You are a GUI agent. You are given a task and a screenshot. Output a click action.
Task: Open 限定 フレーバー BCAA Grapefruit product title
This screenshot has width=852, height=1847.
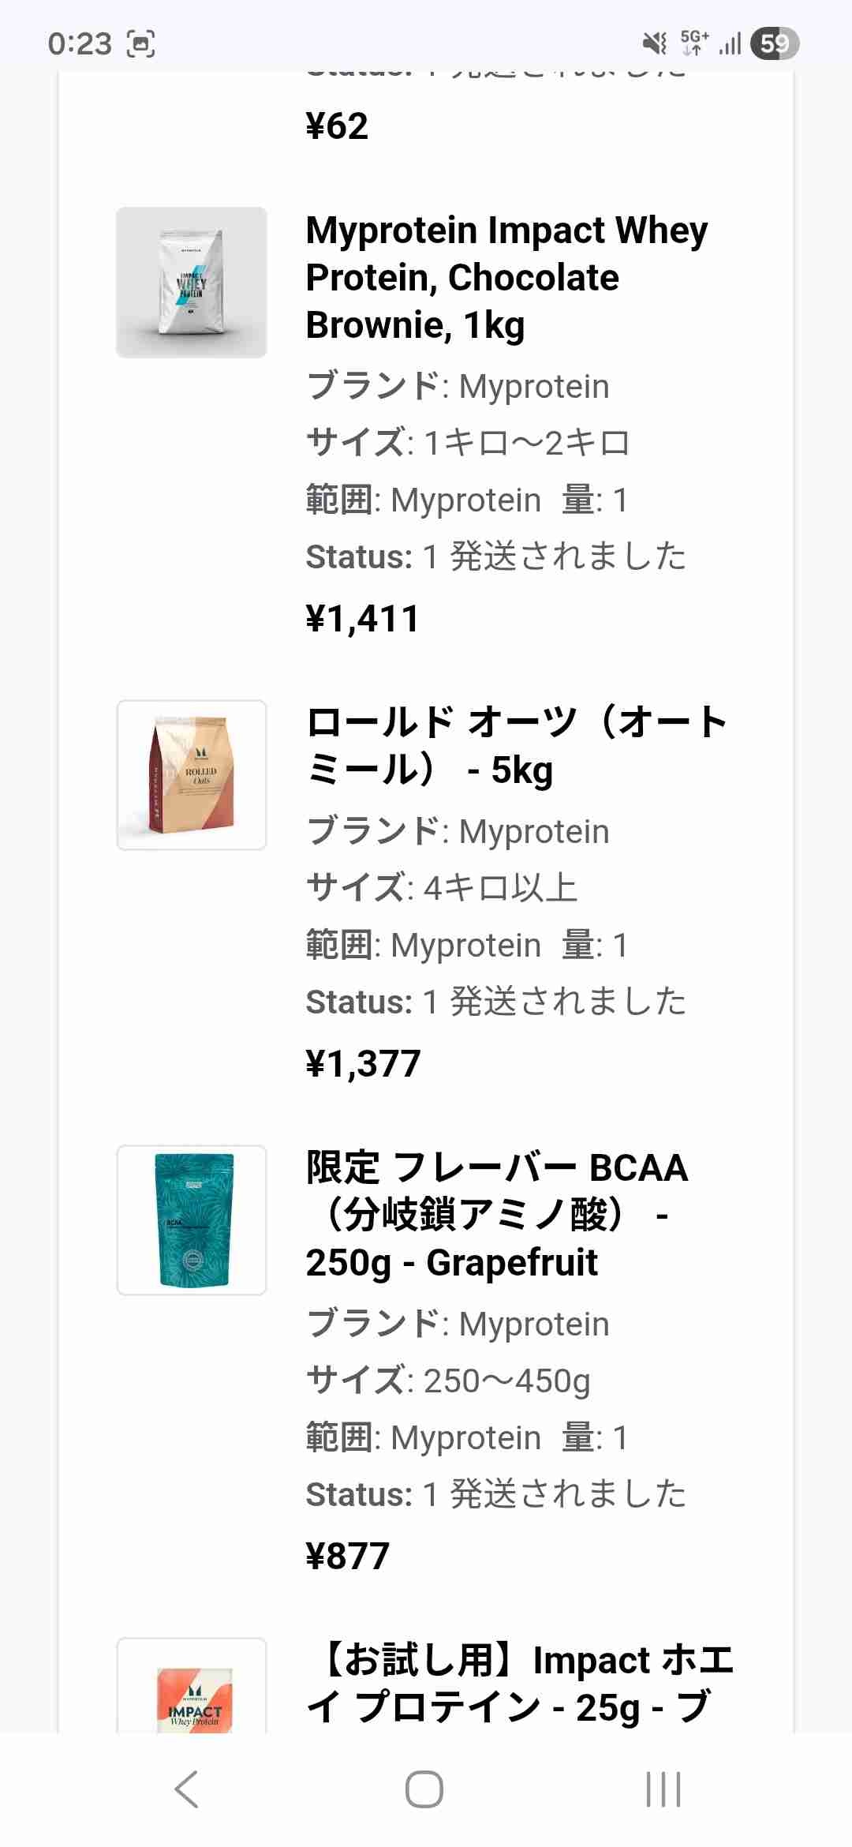coord(497,1215)
